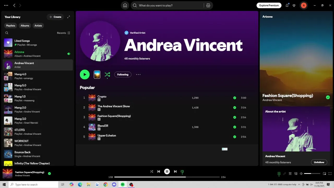Image resolution: width=334 pixels, height=188 pixels.
Task: Go back with the left arrow
Action: tap(14, 5)
